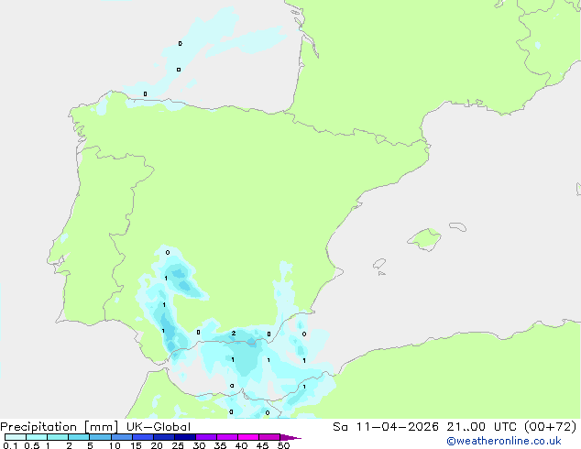
Task: Pick the 15–20 mm legend color swatch
Action: [x=143, y=437]
